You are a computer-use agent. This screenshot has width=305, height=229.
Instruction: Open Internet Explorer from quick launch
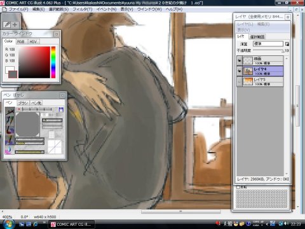[36, 224]
